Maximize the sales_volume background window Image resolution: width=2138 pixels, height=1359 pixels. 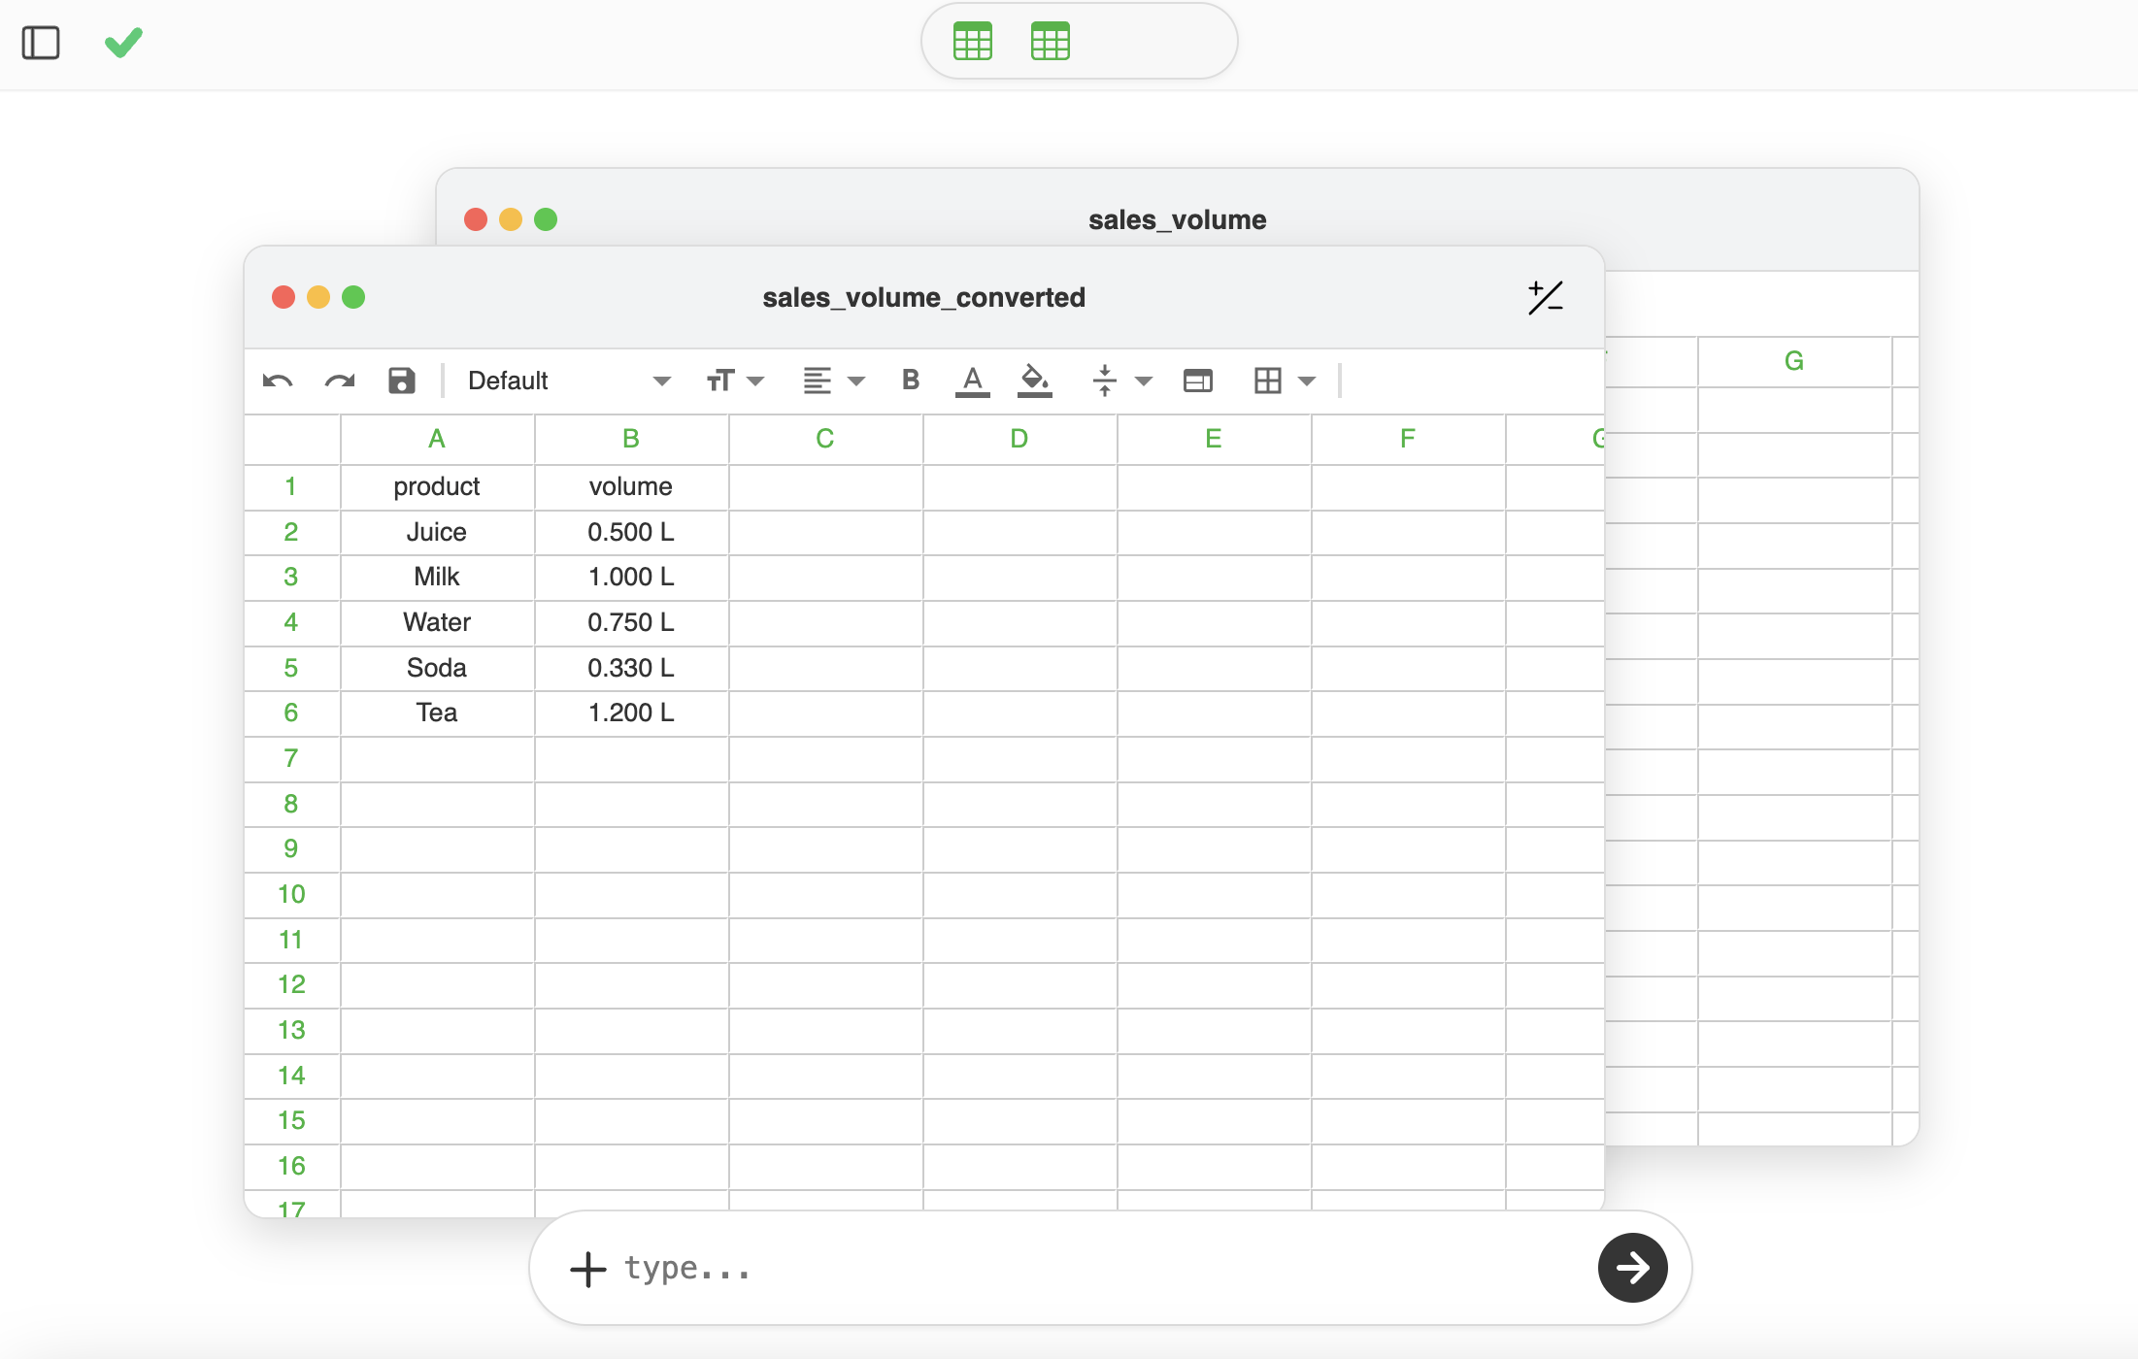tap(546, 219)
